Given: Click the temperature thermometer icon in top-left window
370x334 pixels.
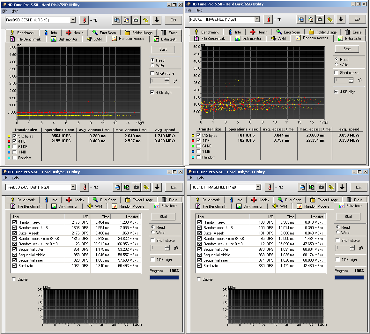Looking at the screenshot, I should click(x=84, y=20).
